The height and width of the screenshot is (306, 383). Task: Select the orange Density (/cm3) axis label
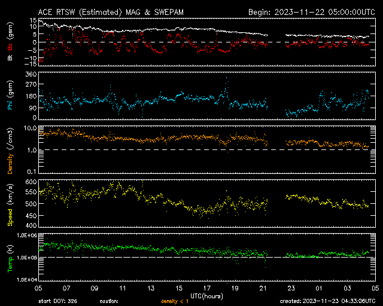[10, 149]
